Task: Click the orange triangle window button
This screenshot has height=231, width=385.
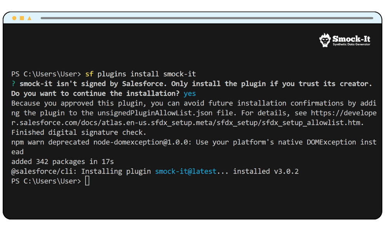Action: [x=30, y=18]
